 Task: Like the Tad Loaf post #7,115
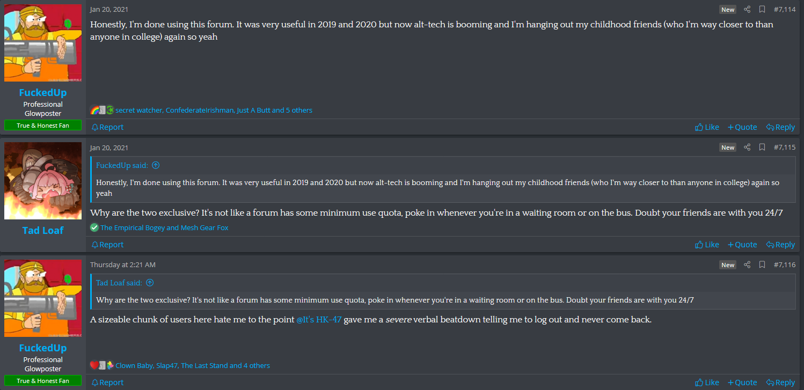707,245
